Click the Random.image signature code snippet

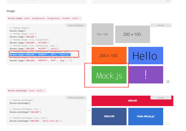tap(44, 18)
